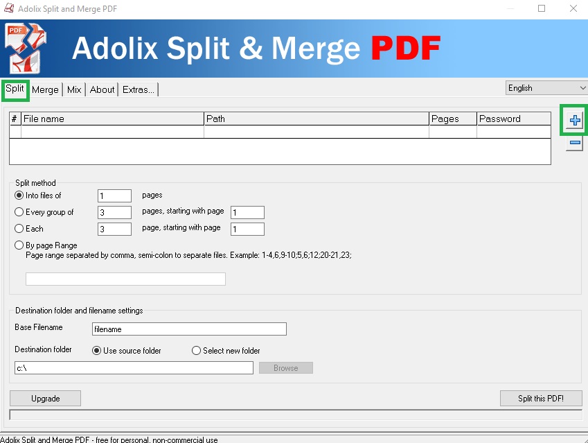Click the Adolix PDF logo in the banner
The width and height of the screenshot is (588, 443).
25,48
